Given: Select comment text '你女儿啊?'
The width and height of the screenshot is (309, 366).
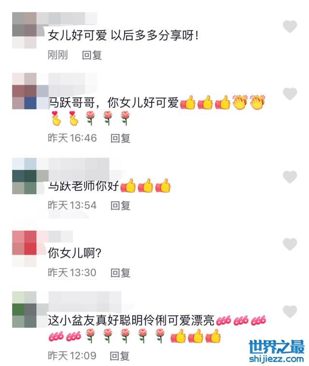Looking at the screenshot, I should pos(74,253).
